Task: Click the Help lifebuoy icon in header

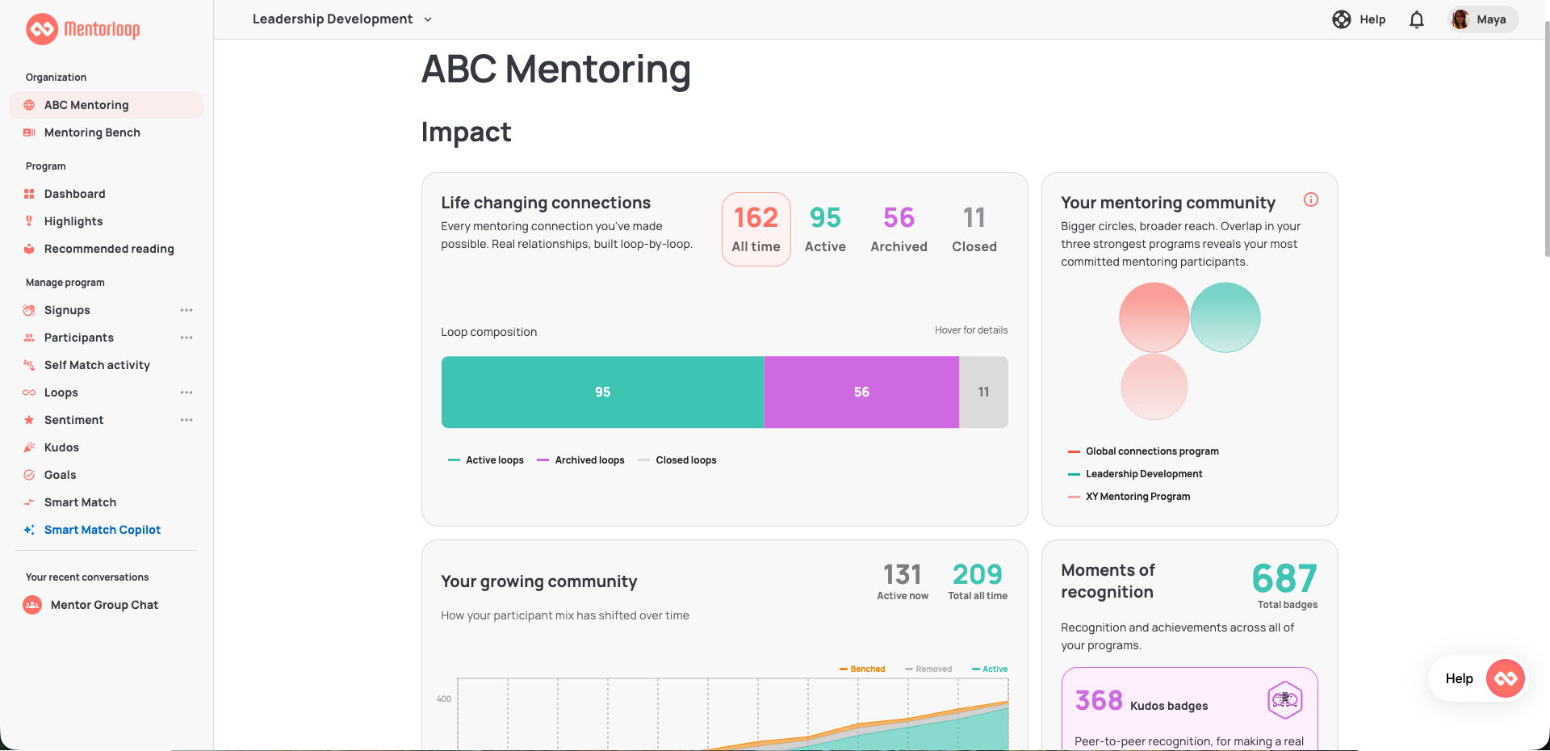Action: click(1342, 19)
